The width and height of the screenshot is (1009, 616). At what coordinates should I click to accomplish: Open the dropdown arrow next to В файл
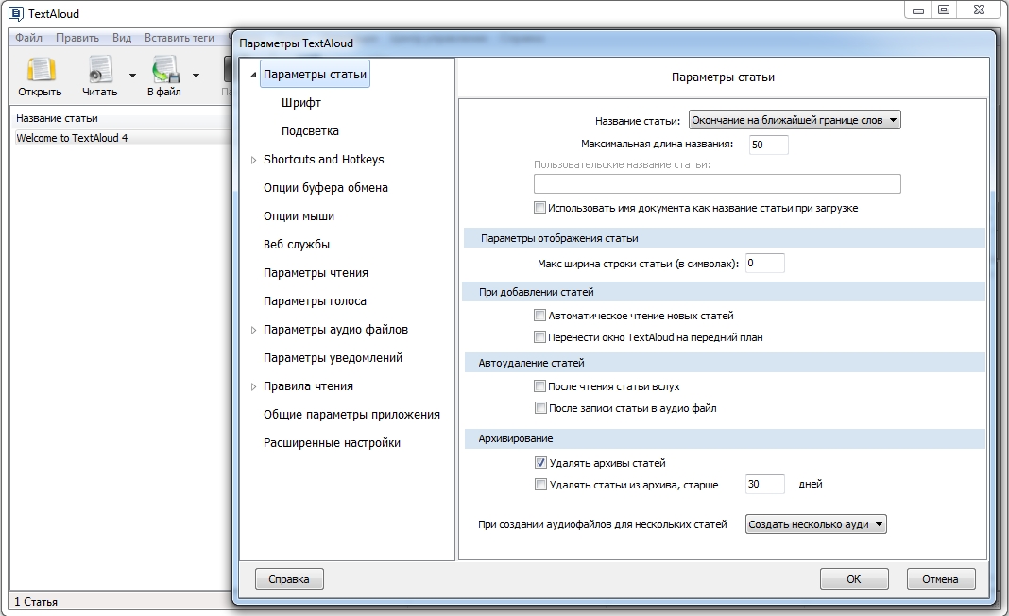tap(196, 76)
